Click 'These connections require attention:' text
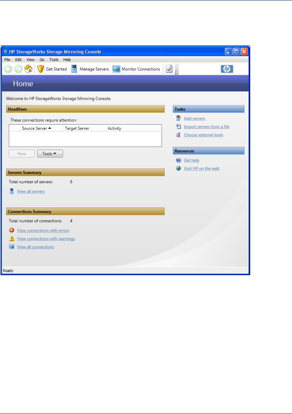 (x=44, y=120)
